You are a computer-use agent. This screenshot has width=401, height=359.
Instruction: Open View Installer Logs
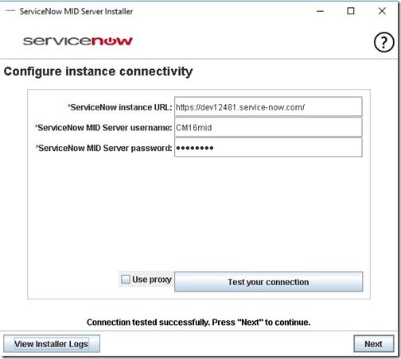click(52, 344)
